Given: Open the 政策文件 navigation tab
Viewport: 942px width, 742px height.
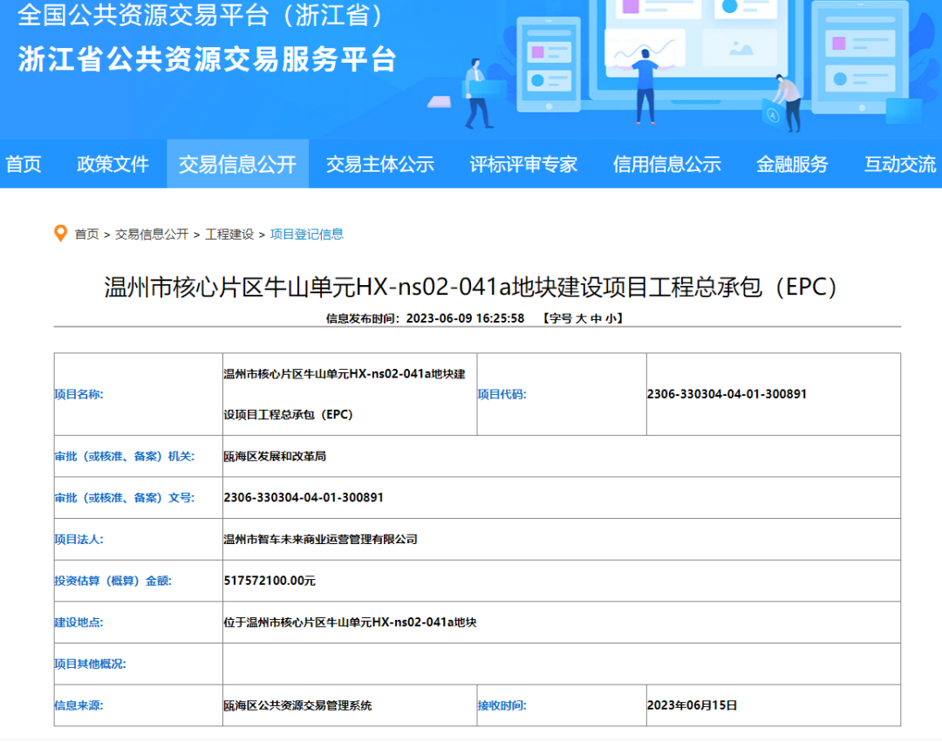Looking at the screenshot, I should pos(113,164).
